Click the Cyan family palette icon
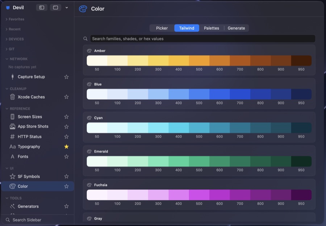This screenshot has height=226, width=326. point(89,118)
